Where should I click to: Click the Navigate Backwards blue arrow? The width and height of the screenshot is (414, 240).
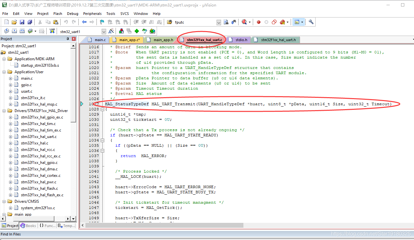point(84,22)
